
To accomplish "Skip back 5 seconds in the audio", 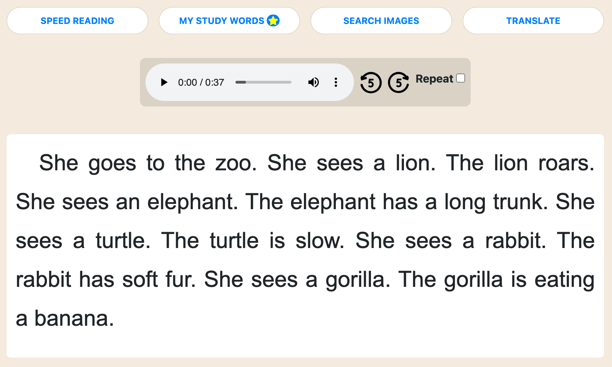I will pyautogui.click(x=371, y=82).
